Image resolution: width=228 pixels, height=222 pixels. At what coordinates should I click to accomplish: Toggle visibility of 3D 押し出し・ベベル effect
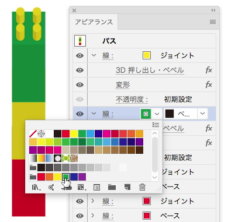(x=80, y=71)
